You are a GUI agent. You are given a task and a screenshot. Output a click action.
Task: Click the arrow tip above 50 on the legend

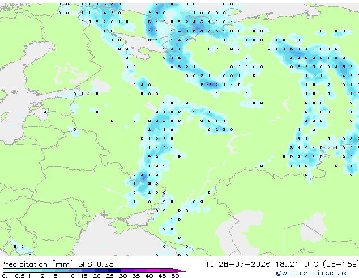click(x=179, y=271)
